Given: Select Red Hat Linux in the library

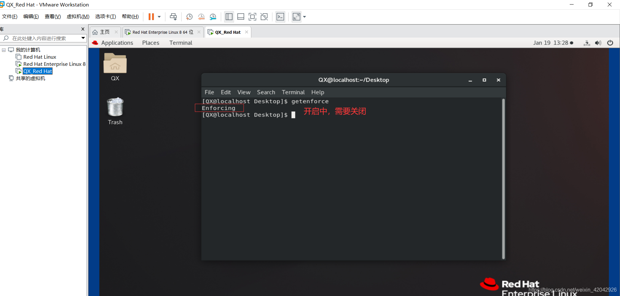Looking at the screenshot, I should click(x=40, y=57).
